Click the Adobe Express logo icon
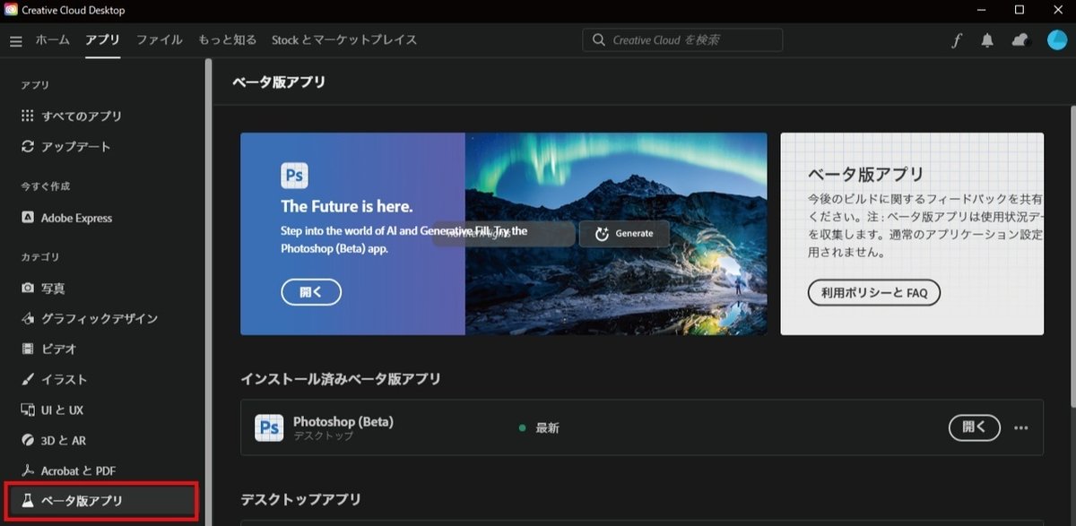 [x=28, y=218]
